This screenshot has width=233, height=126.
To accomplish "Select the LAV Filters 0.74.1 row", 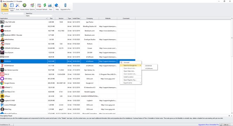I will click(x=68, y=92).
